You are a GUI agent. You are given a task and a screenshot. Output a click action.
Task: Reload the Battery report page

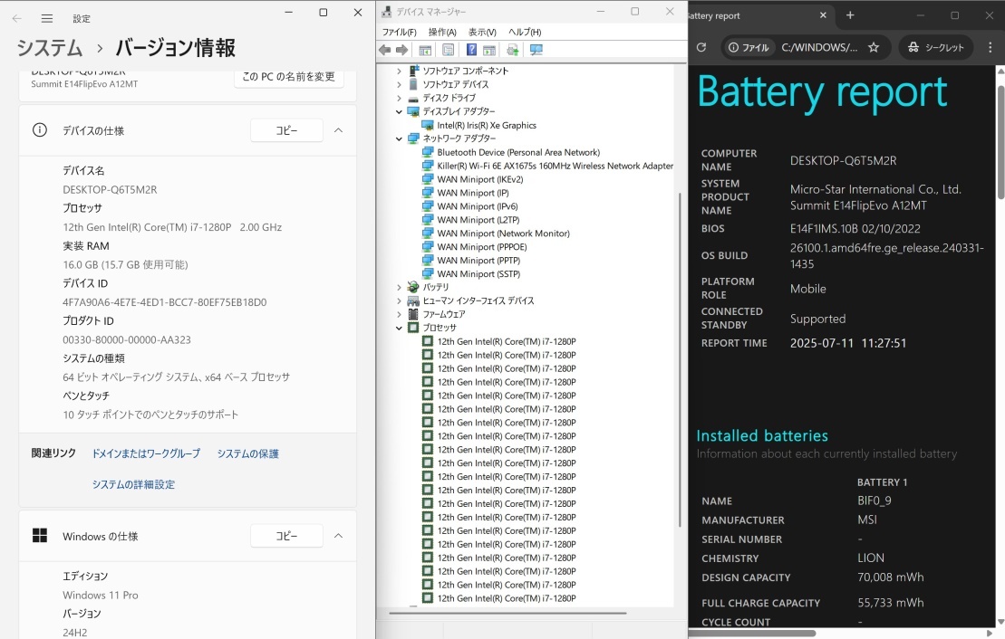[701, 47]
